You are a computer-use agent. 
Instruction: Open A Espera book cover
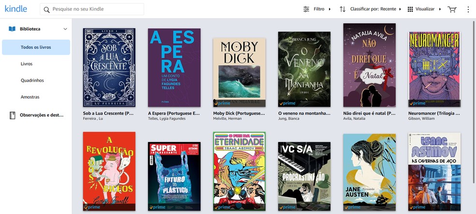tap(174, 67)
